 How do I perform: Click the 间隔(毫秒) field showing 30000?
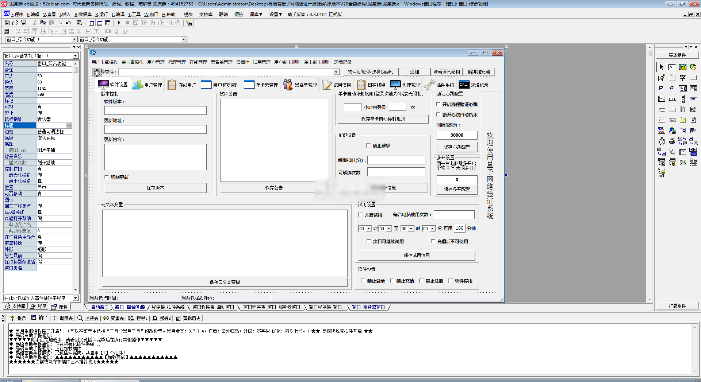(x=457, y=135)
